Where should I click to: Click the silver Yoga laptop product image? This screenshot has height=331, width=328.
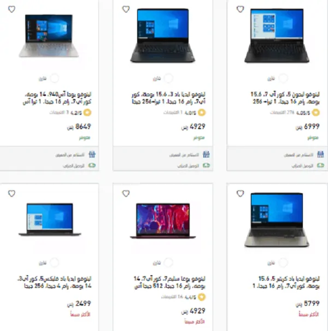pos(49,36)
